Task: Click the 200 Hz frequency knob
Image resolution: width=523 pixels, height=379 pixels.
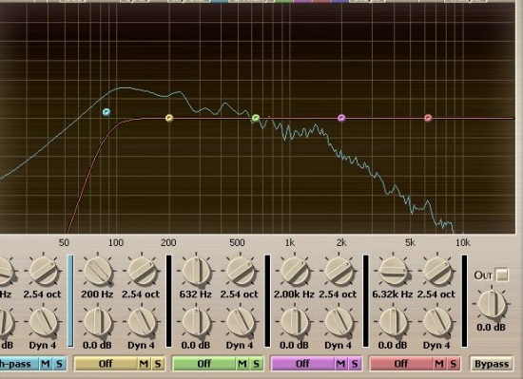Action: point(97,271)
